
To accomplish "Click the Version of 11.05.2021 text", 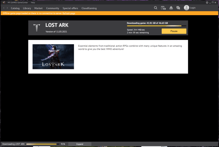I will pos(56,31).
